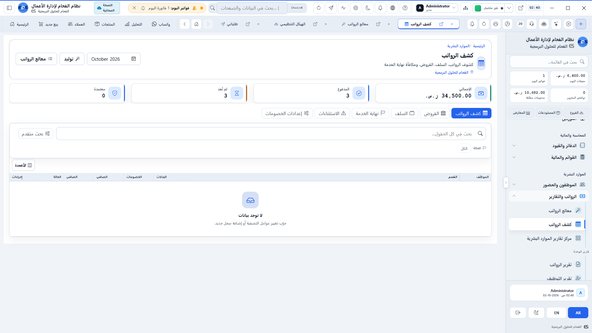Follow the الموارد البشرية breadcrumb link

coord(458,46)
